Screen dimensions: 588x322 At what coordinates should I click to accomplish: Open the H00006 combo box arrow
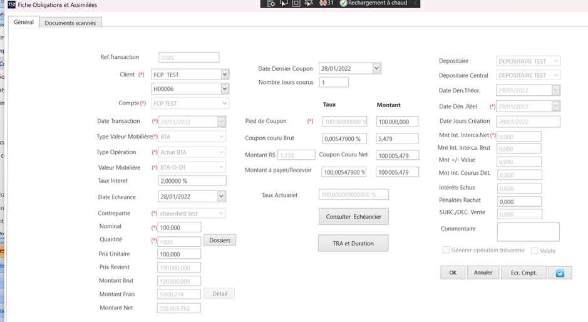point(225,88)
